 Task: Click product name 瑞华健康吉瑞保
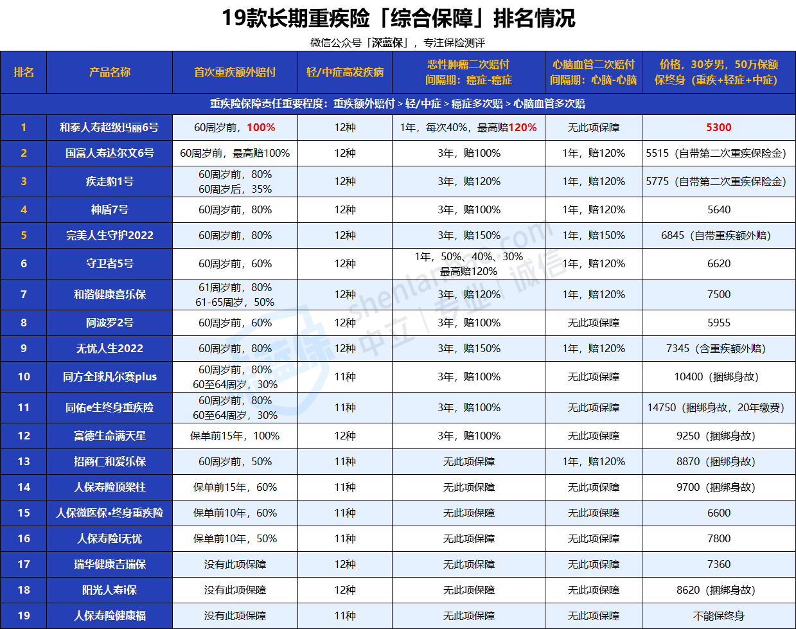[x=110, y=564]
